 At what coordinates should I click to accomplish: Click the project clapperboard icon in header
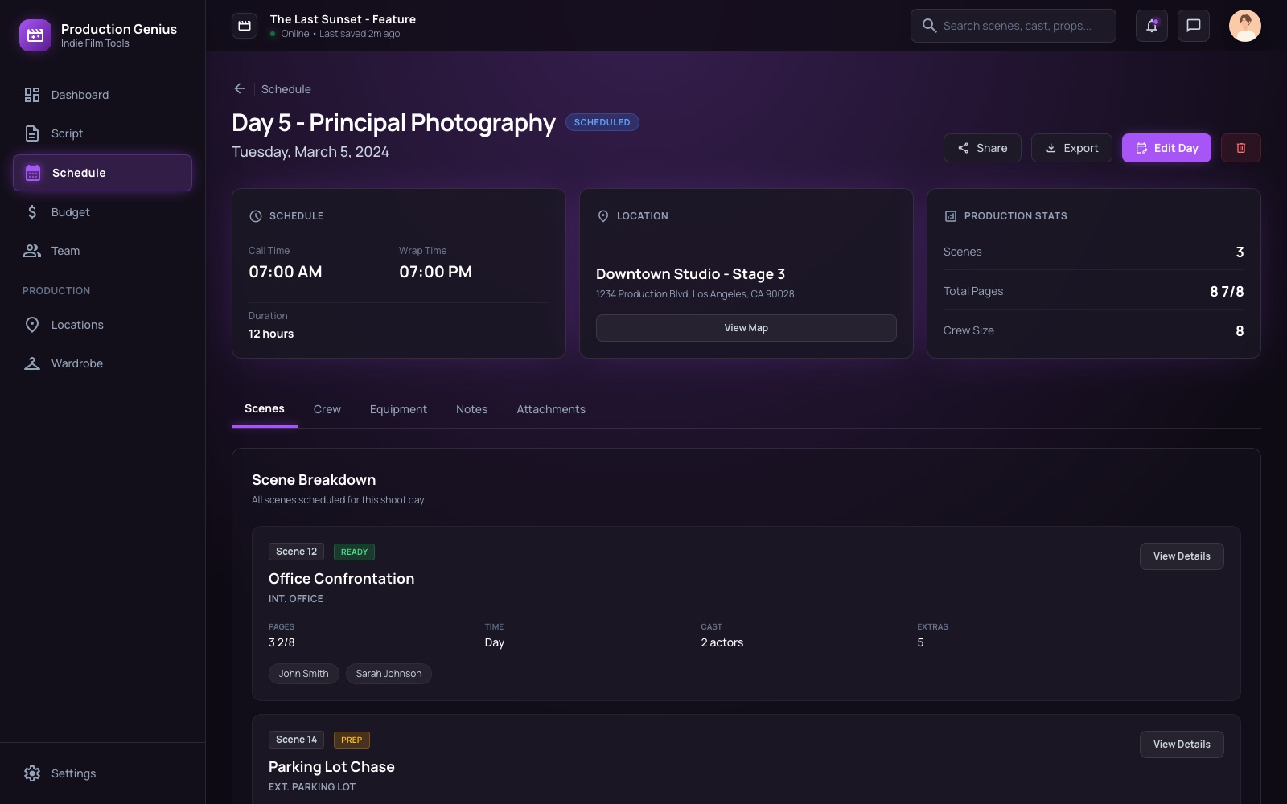click(x=245, y=26)
